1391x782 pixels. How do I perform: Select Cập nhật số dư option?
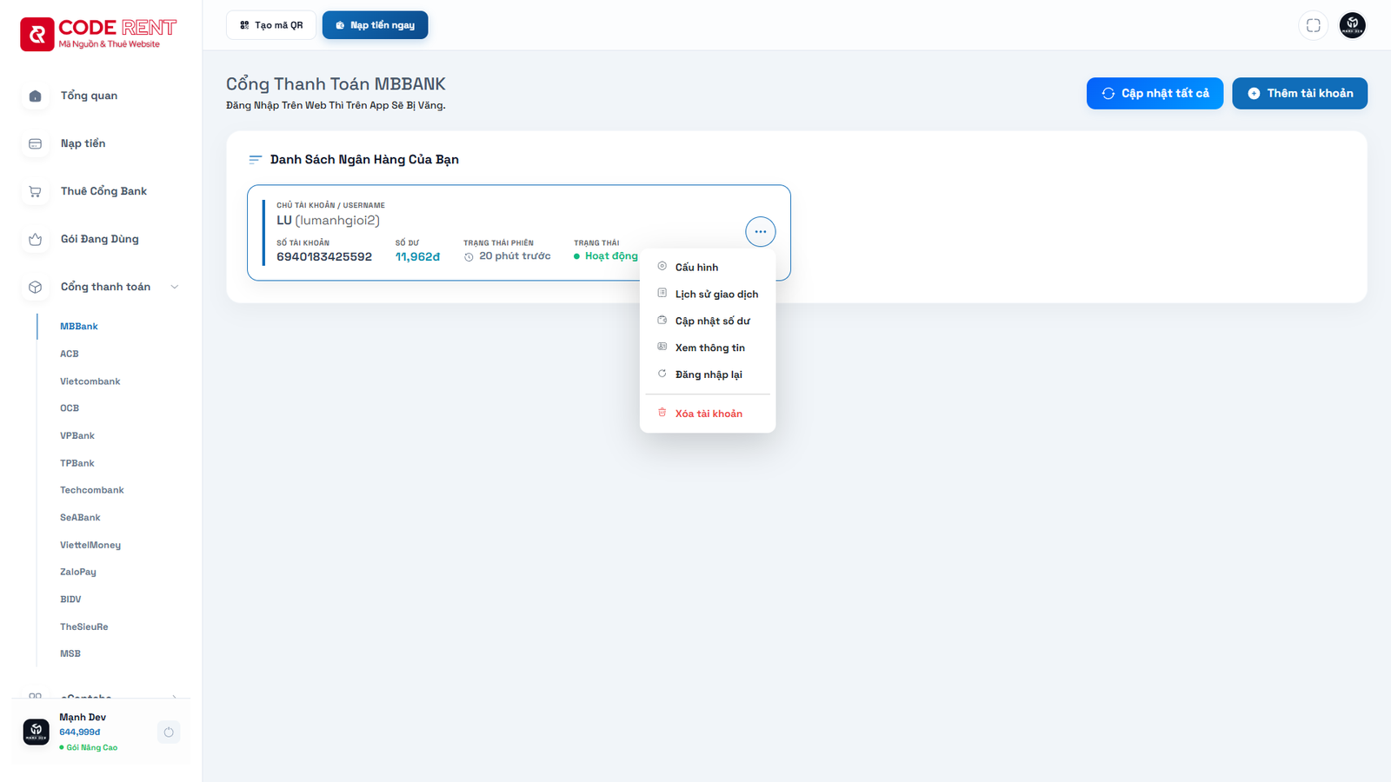tap(712, 321)
